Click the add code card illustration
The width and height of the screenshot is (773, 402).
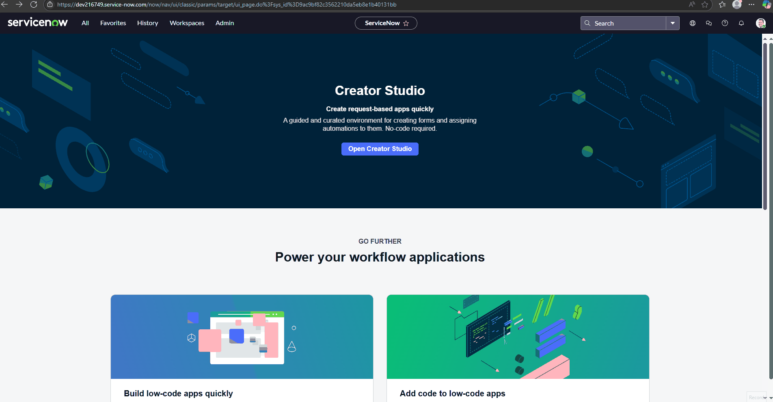518,337
